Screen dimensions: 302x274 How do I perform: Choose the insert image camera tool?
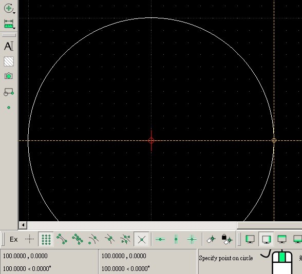click(8, 76)
